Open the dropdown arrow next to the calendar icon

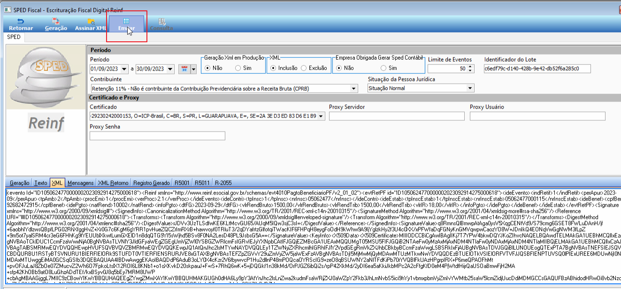pos(193,69)
